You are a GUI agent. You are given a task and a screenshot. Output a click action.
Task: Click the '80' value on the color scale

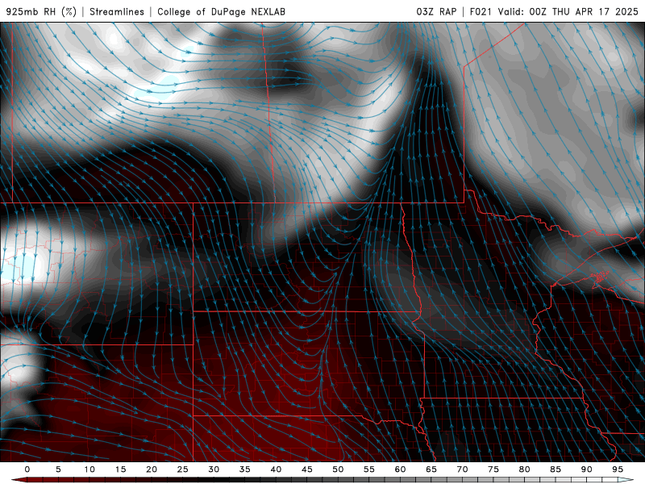pos(524,469)
